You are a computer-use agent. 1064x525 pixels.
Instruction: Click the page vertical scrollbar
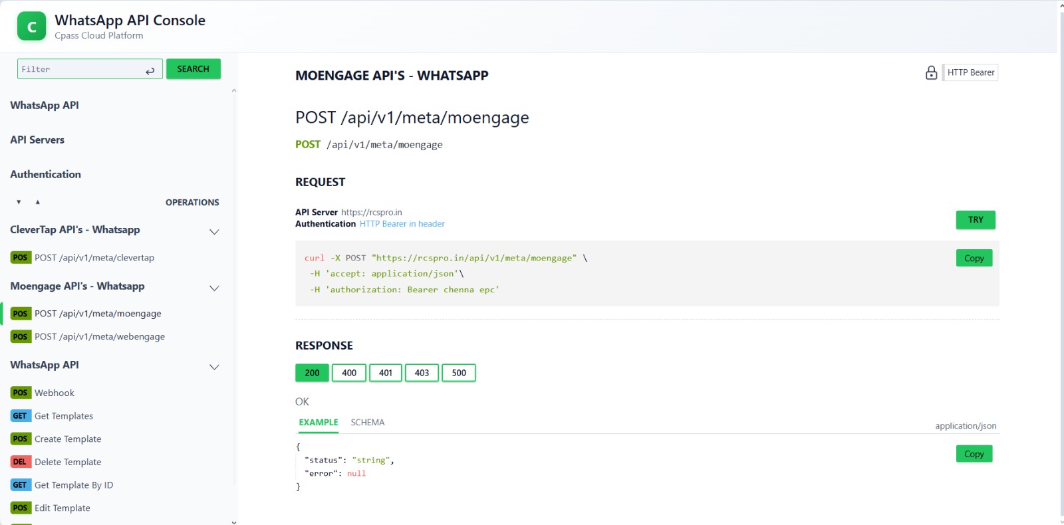pyautogui.click(x=1061, y=262)
